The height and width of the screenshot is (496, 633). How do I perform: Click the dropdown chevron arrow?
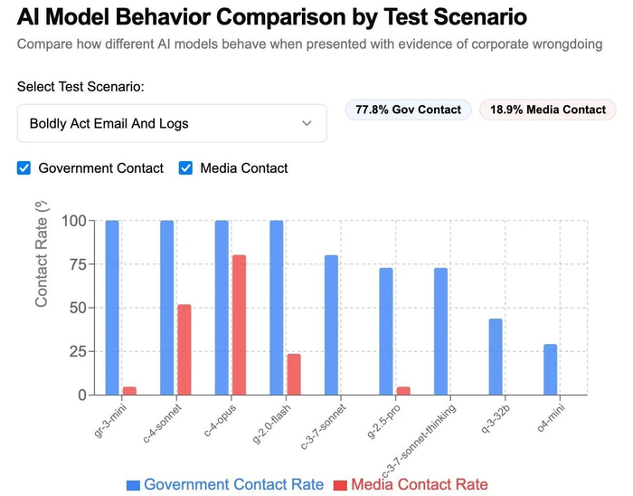307,123
